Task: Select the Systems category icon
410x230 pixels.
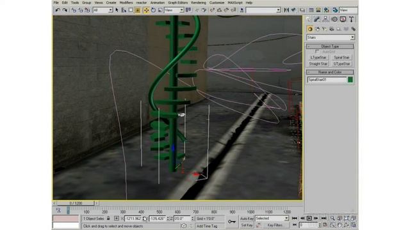Action: 353,29
